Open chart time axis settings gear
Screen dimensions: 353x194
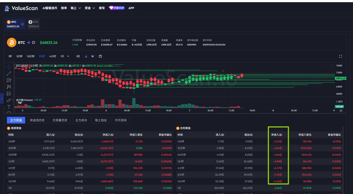click(x=341, y=111)
